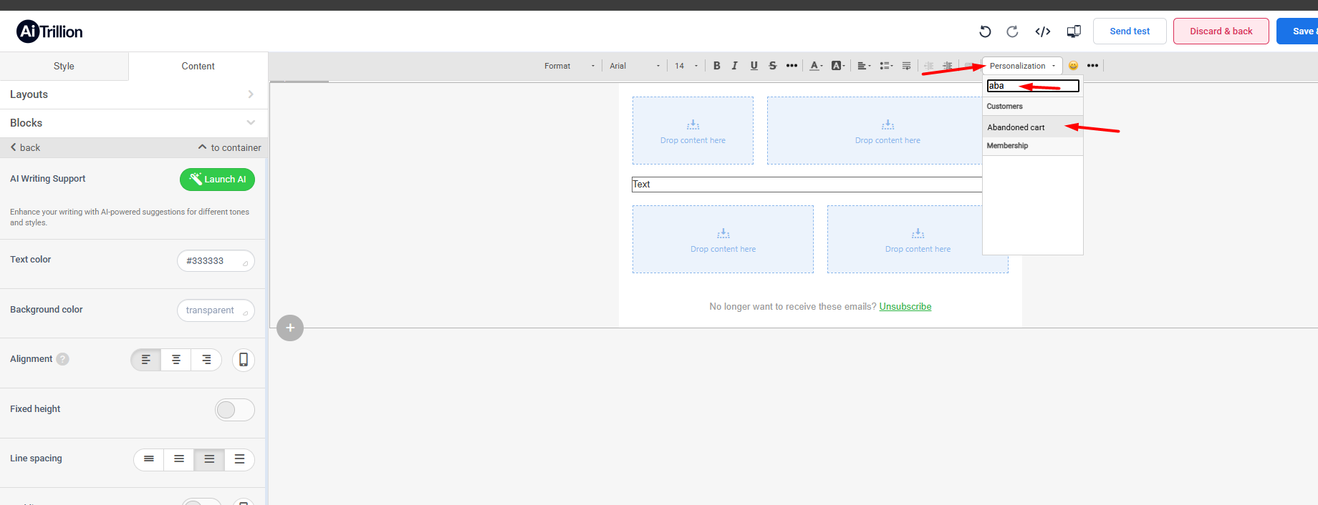Select center alignment option

pos(176,360)
